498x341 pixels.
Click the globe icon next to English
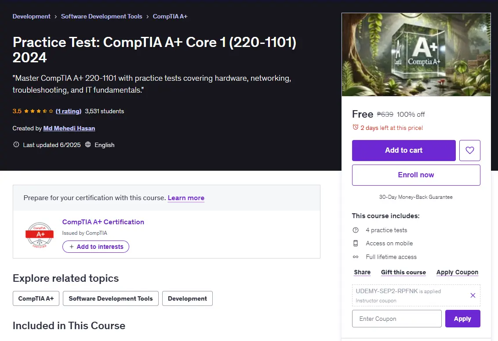pyautogui.click(x=88, y=145)
